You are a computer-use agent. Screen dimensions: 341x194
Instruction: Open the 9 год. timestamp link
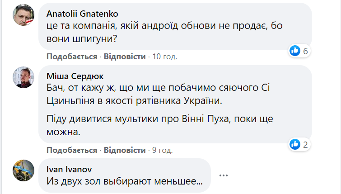click(163, 150)
